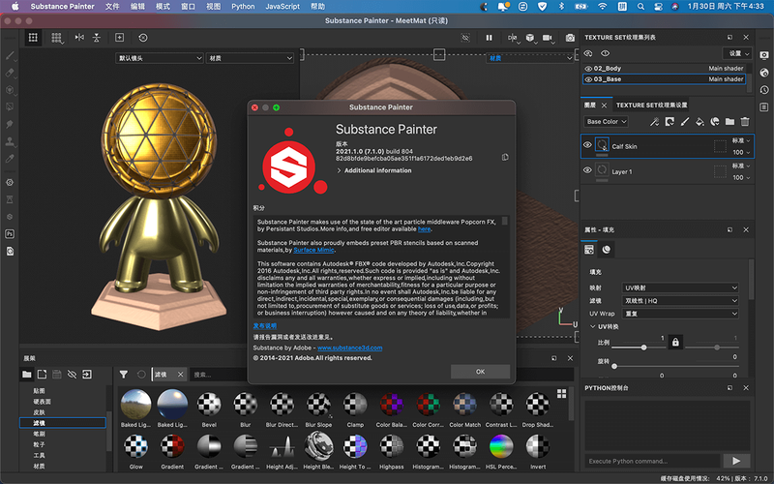Switch shelf to large grid view icon
The image size is (774, 484).
[562, 393]
